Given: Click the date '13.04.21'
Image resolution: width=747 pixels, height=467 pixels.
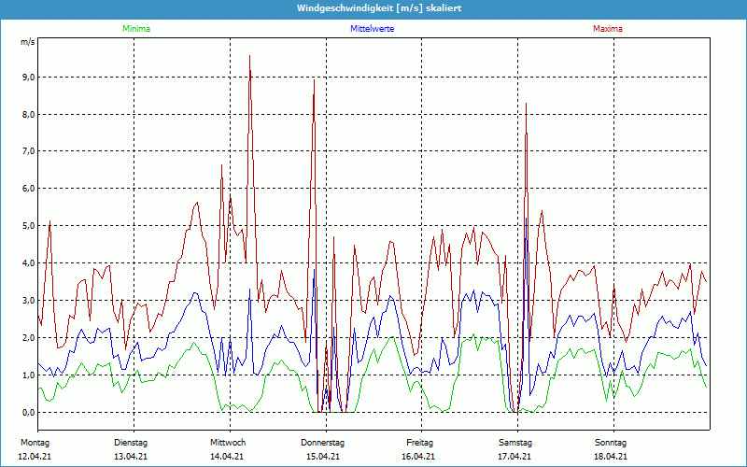Looking at the screenshot, I should (x=131, y=457).
